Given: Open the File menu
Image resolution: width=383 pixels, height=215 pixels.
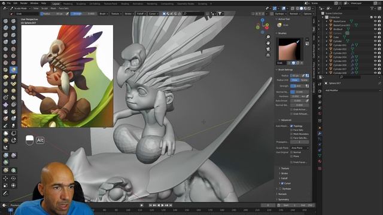Looking at the screenshot, I should point(9,4).
